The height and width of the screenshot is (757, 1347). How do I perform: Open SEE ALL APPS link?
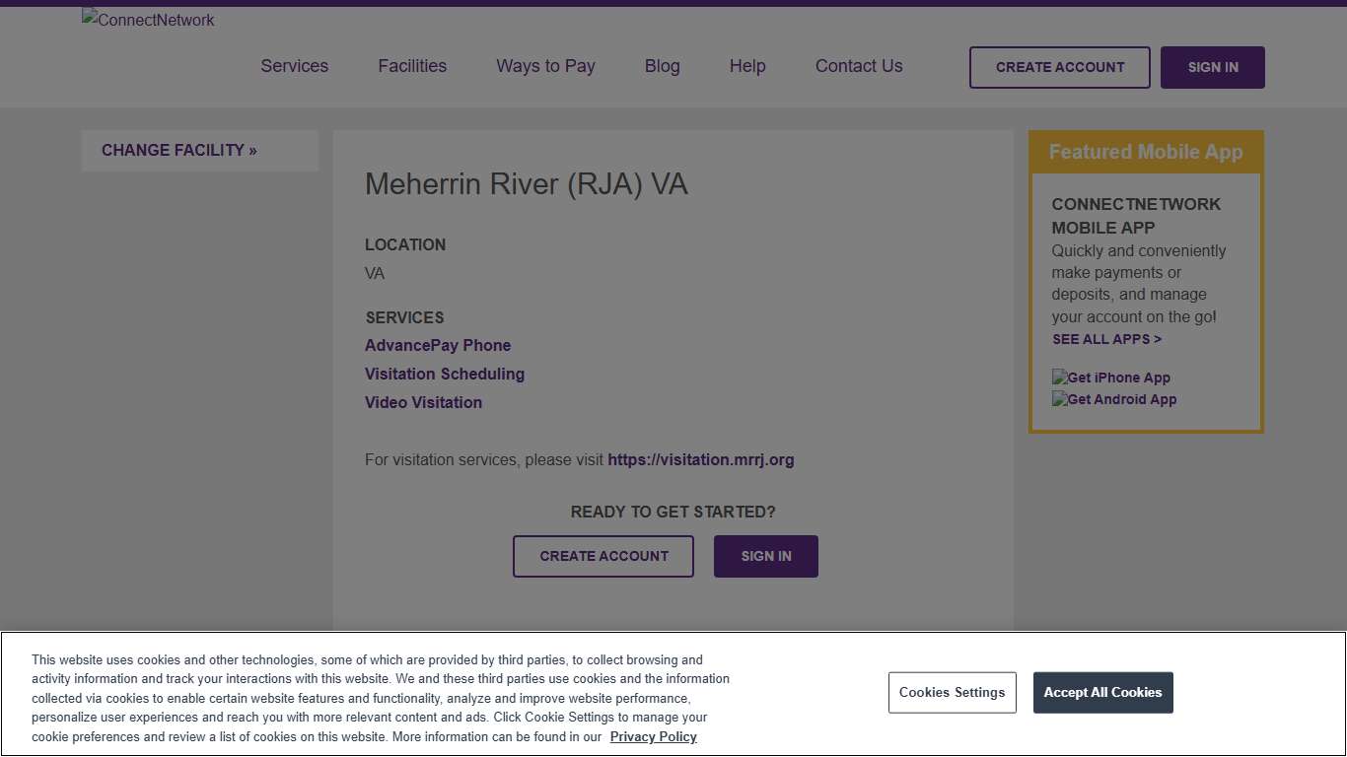tap(1106, 339)
